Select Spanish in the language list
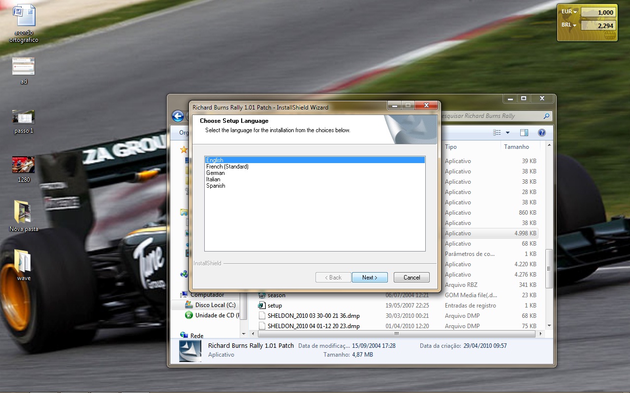 coord(216,186)
